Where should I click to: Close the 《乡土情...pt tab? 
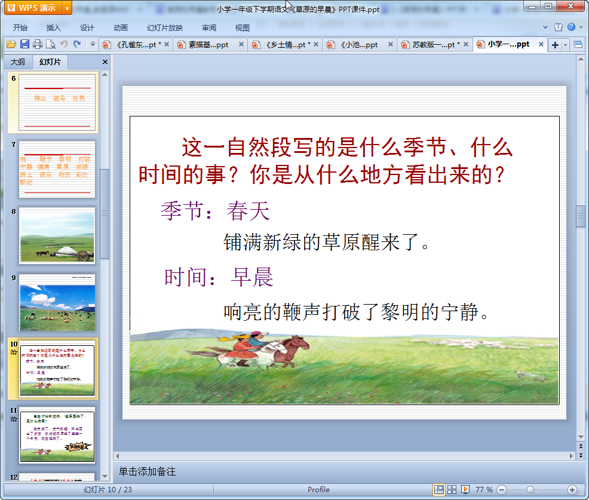pyautogui.click(x=316, y=44)
